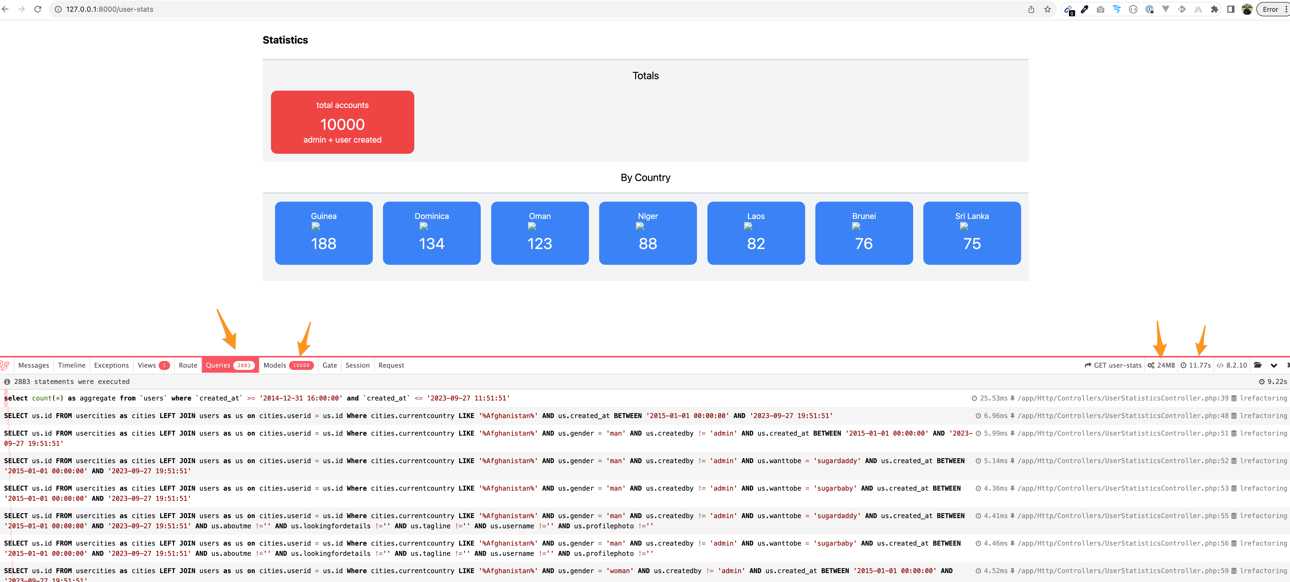Click the clock icon beside 11.77s
1290x582 pixels.
[x=1183, y=365]
